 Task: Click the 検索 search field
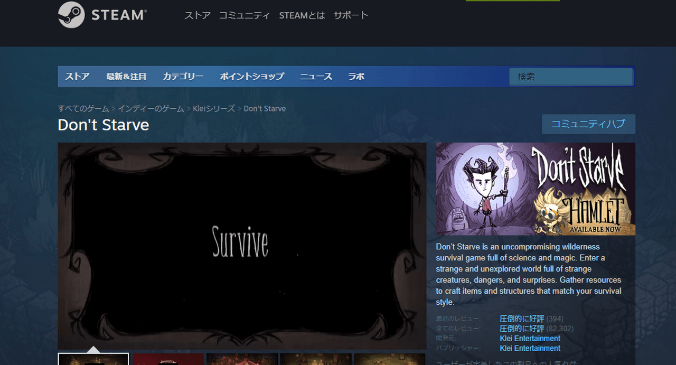pyautogui.click(x=570, y=76)
